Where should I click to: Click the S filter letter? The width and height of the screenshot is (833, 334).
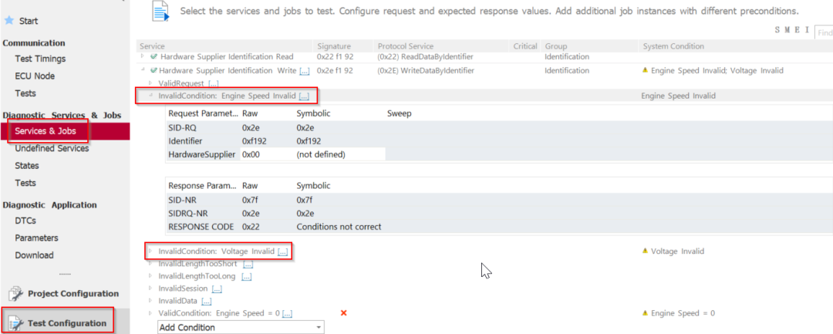[x=777, y=31]
